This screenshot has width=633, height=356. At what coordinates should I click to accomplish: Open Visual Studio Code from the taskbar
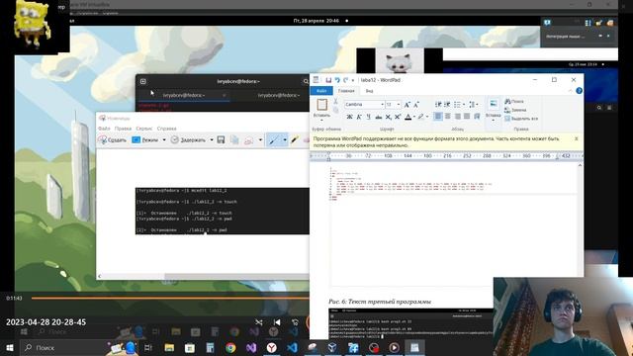tap(293, 347)
